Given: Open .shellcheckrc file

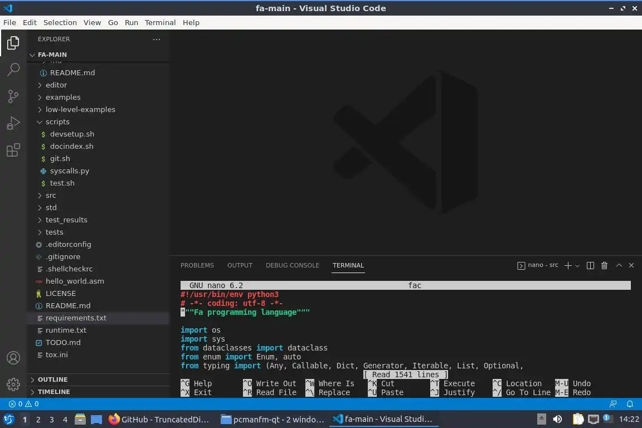Looking at the screenshot, I should pos(98,269).
